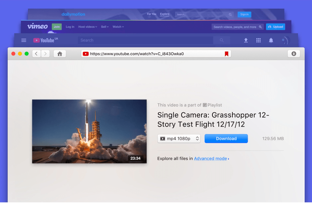Click the YouTube notifications bell
Screen dimensions: 312x203
tap(271, 40)
